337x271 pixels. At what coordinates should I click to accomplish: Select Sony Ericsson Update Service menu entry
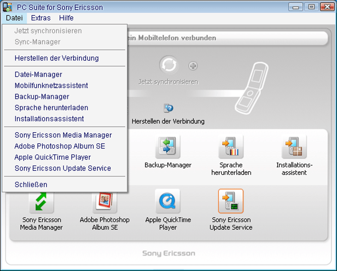(x=64, y=168)
